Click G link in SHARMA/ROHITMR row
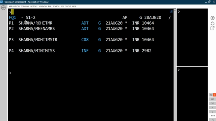 (x=100, y=23)
